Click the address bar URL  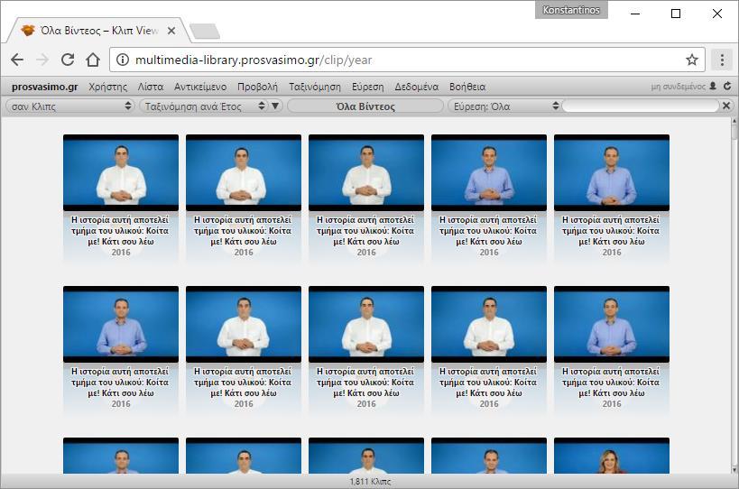coord(254,60)
